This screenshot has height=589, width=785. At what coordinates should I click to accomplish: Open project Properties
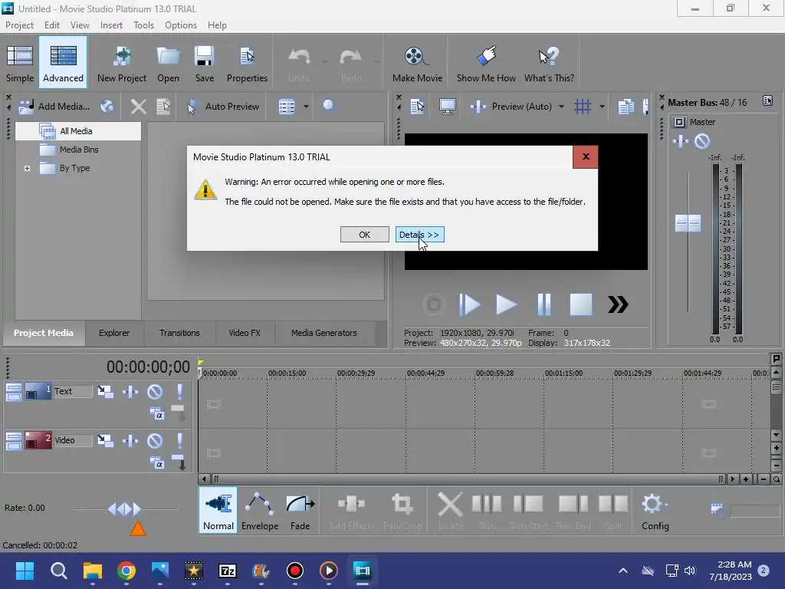tap(247, 63)
